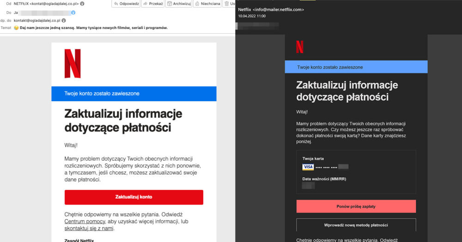Click the Ponów próbę zapłaty button
This screenshot has height=242, width=462.
tap(356, 206)
